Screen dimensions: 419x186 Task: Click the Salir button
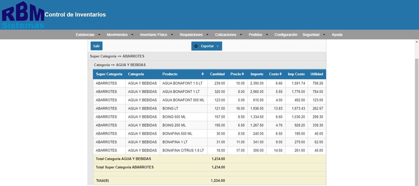click(x=97, y=46)
